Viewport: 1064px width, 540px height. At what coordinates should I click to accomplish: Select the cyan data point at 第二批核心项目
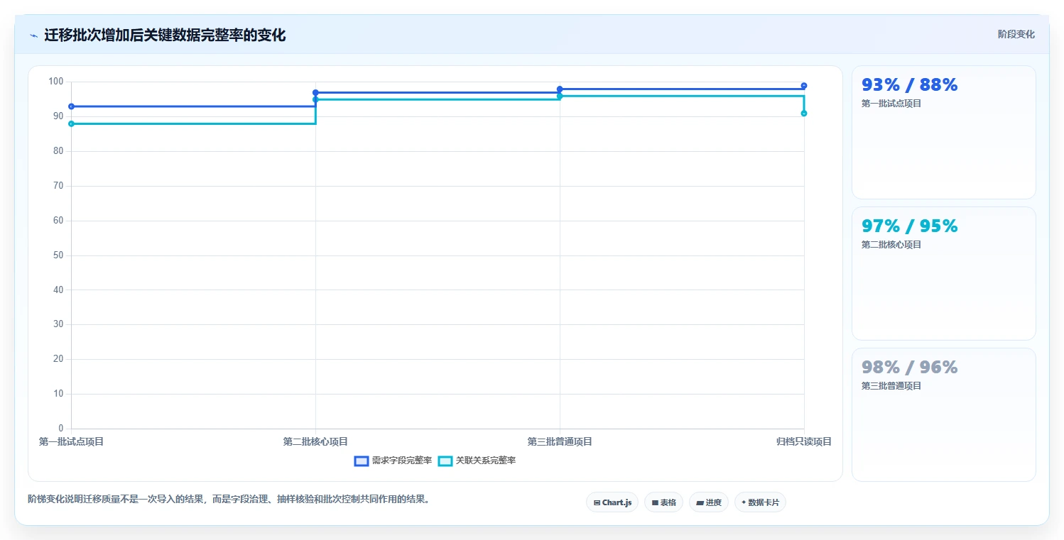click(x=315, y=99)
